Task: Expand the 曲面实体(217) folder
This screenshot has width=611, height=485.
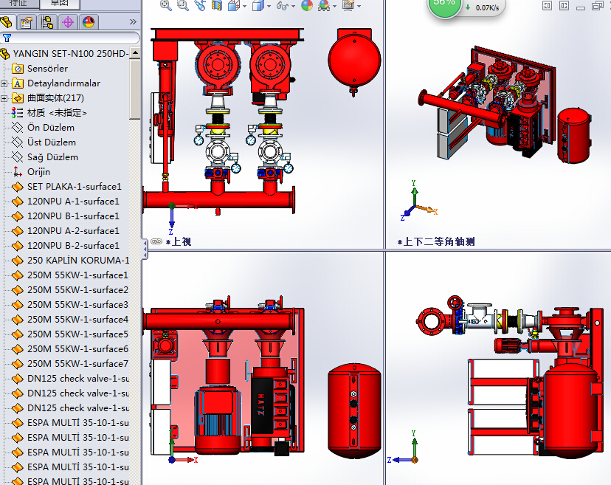Action: [x=4, y=98]
